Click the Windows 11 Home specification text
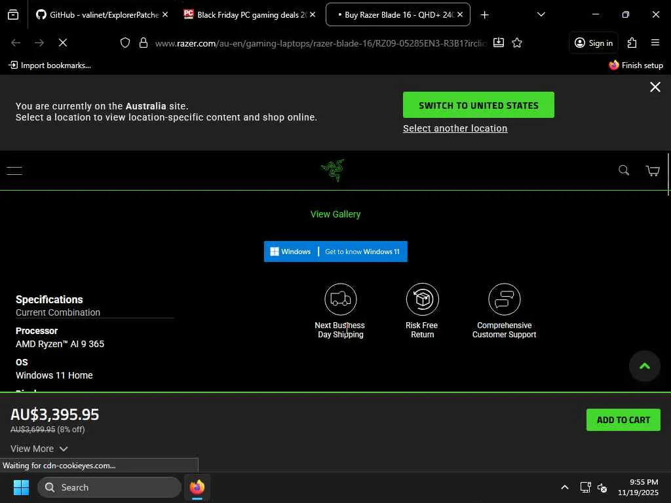The image size is (671, 503). pos(54,375)
